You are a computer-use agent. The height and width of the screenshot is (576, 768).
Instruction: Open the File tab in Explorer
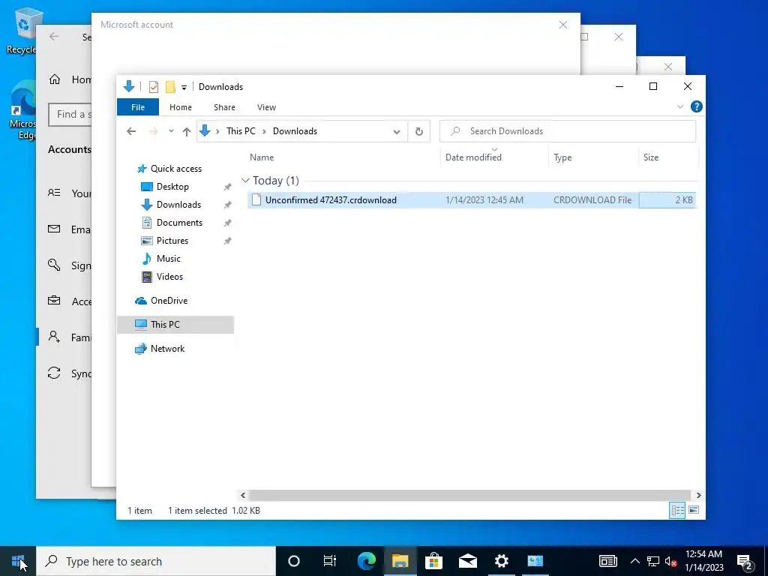coord(138,107)
